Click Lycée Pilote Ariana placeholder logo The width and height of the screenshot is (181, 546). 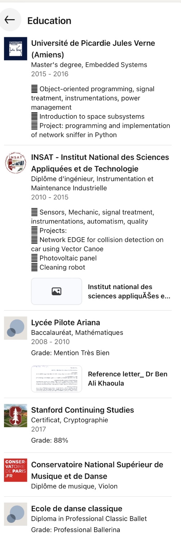(16, 328)
